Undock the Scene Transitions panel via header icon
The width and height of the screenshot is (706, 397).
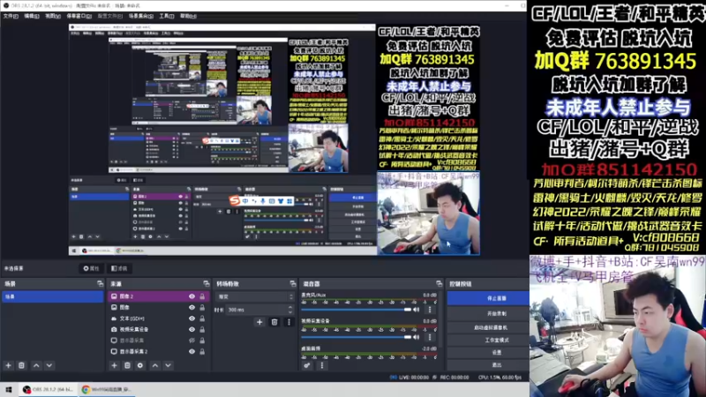(293, 284)
